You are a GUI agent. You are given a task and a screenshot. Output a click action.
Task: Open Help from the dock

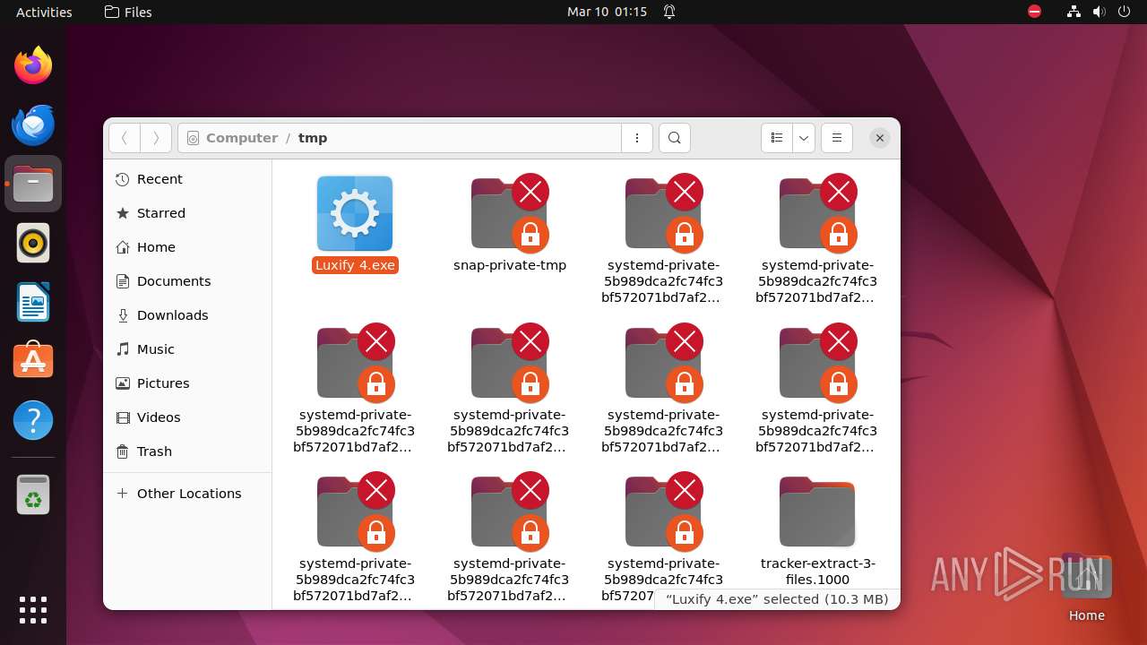33,420
